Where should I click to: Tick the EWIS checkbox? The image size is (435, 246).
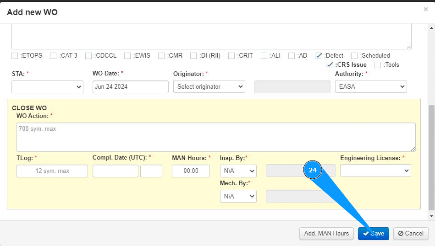click(127, 56)
